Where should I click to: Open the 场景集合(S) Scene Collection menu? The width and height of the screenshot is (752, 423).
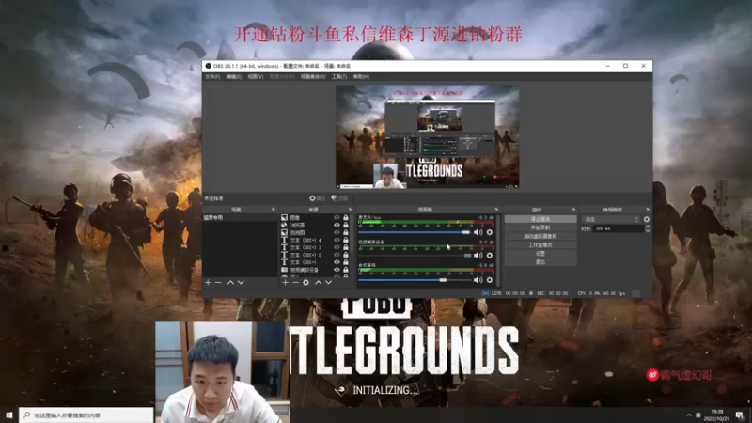[313, 77]
